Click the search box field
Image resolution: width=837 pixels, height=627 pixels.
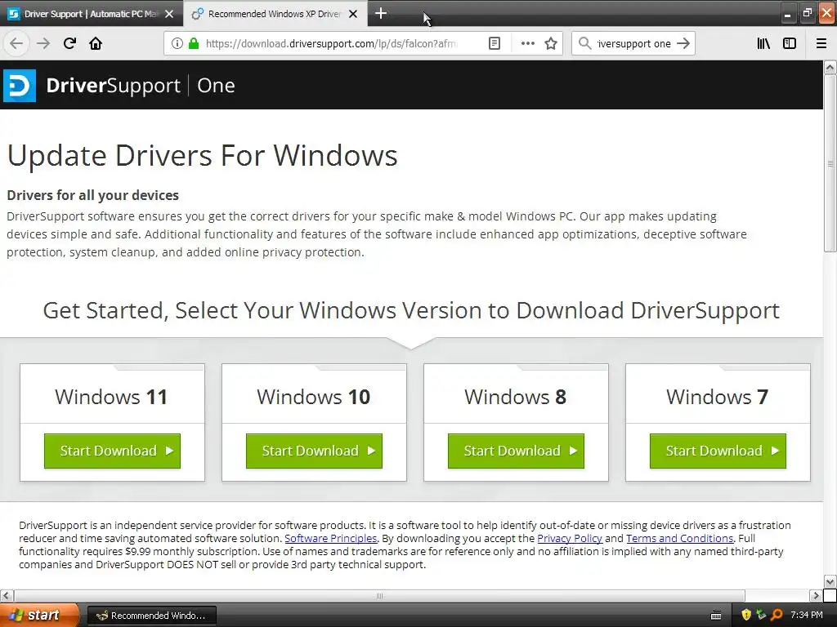click(633, 43)
